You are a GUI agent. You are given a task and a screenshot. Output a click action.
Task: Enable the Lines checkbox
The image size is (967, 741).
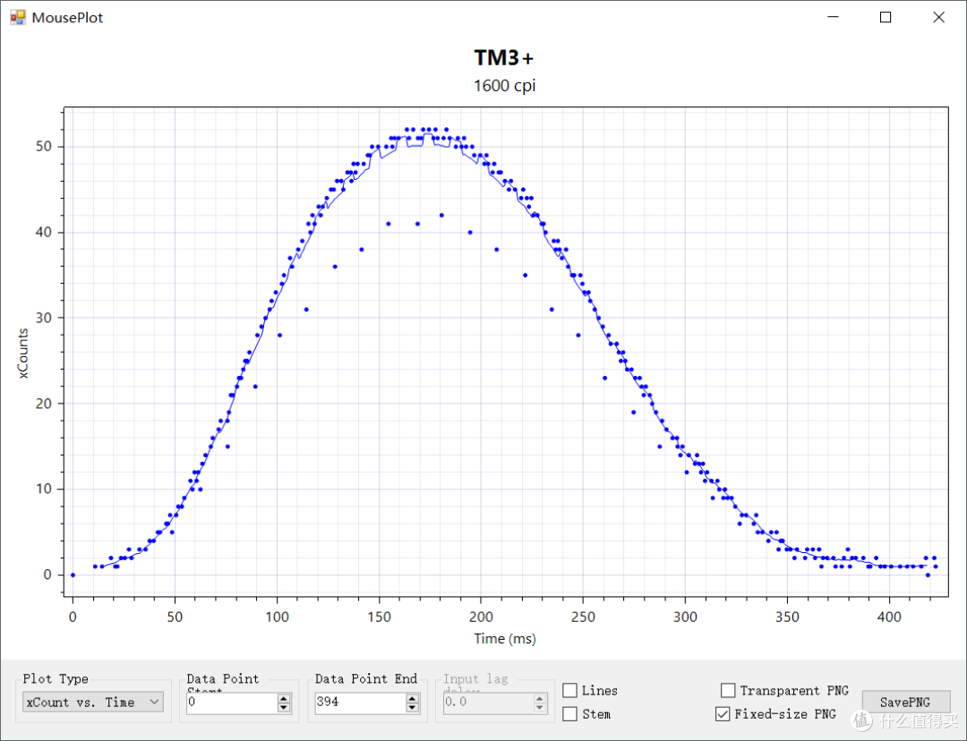569,691
